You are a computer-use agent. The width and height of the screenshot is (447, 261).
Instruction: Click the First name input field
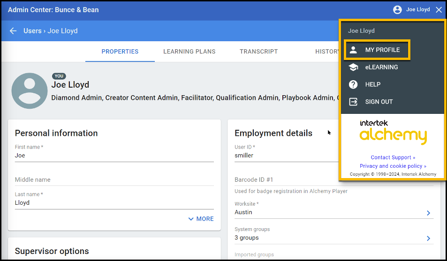tap(114, 156)
